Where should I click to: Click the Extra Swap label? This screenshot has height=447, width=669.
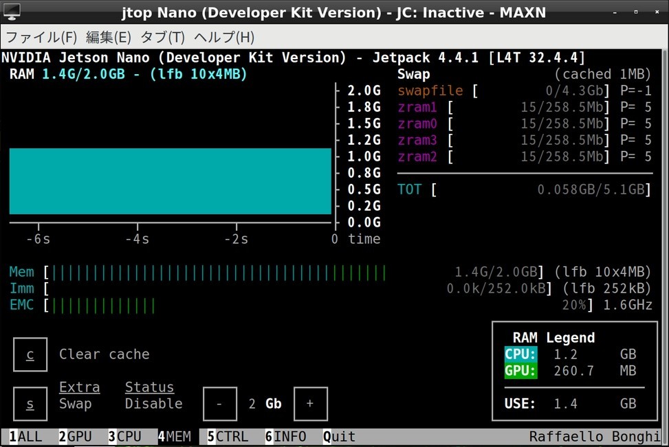(79, 396)
